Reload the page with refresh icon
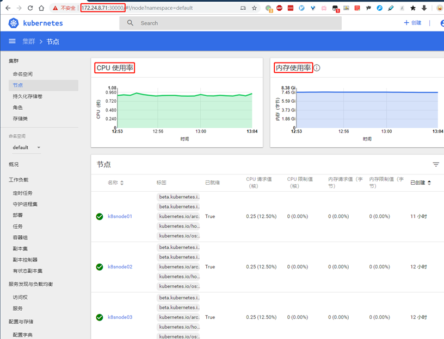 (x=30, y=8)
